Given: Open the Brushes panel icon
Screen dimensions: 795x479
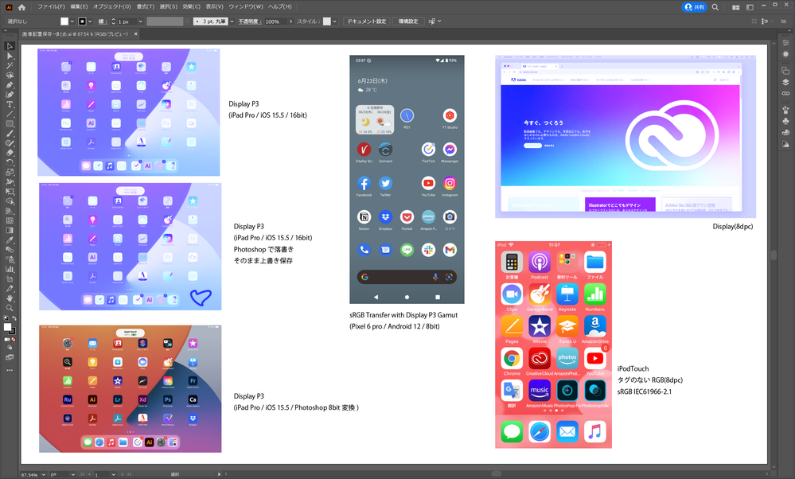Looking at the screenshot, I should 786,110.
